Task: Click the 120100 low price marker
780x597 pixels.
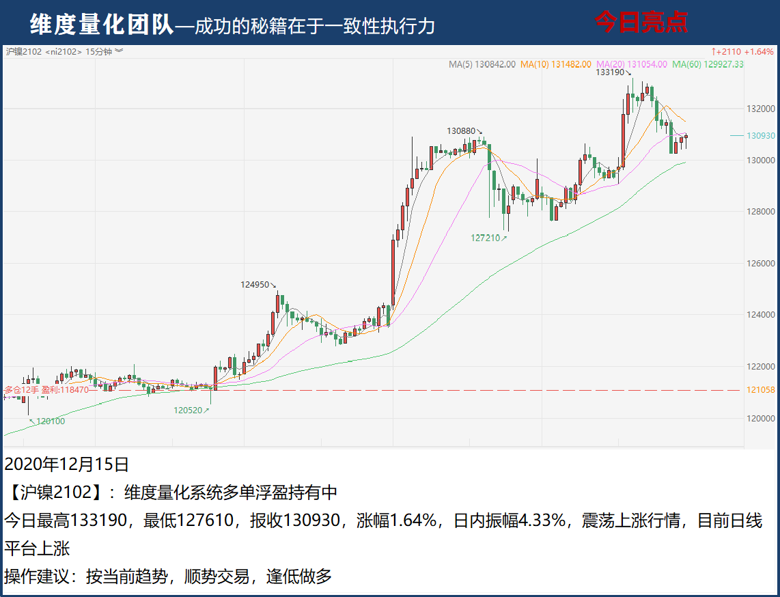Action: pyautogui.click(x=49, y=421)
